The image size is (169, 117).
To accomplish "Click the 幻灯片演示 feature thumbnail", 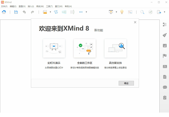I will 54,48.
